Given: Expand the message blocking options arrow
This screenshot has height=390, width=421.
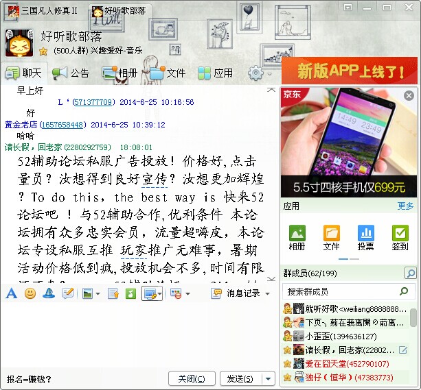Looking at the screenshot, I should 187,294.
